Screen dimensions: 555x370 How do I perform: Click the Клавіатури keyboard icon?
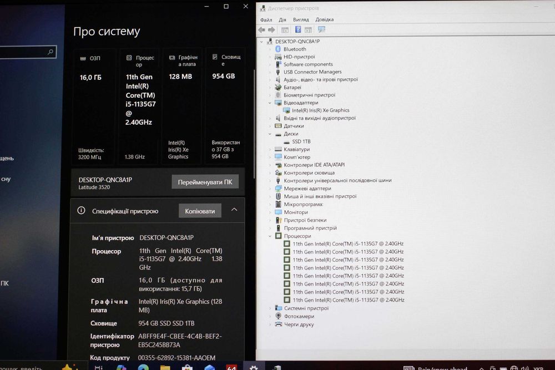click(x=278, y=149)
